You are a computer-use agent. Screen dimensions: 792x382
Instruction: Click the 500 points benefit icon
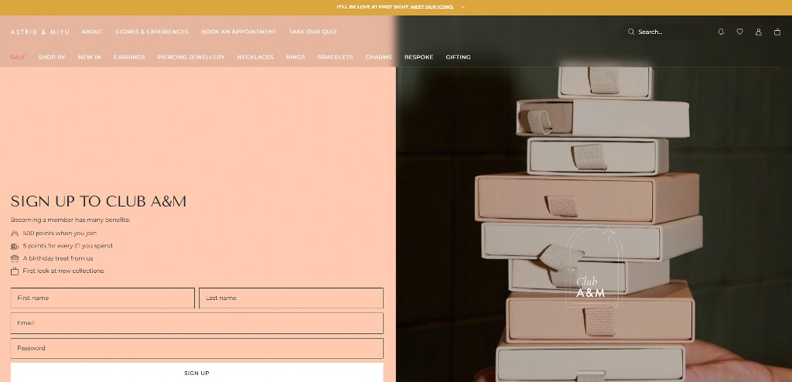tap(15, 234)
